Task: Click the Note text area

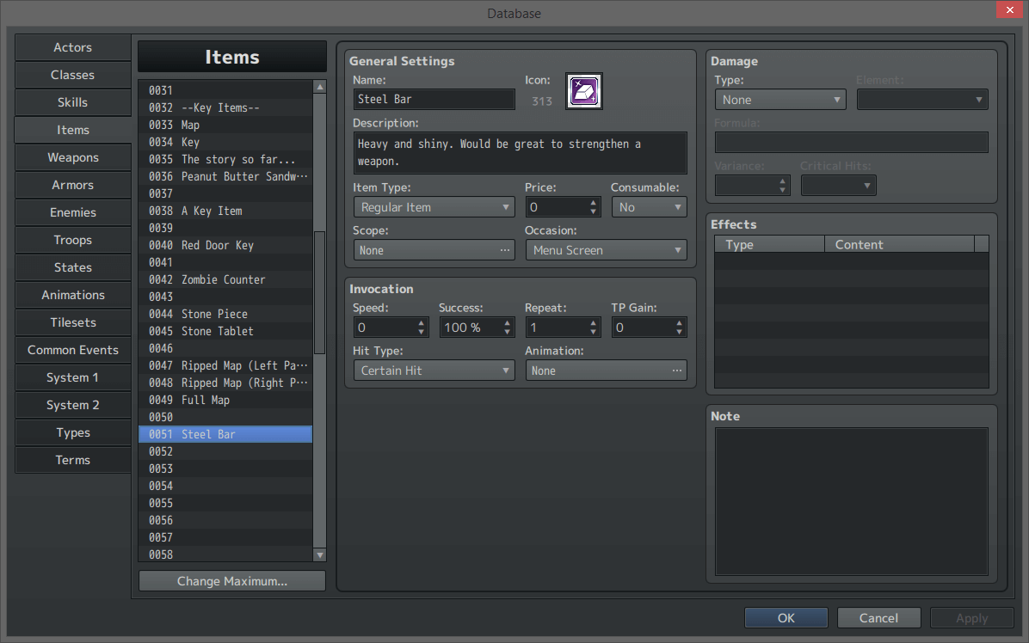Action: tap(851, 501)
